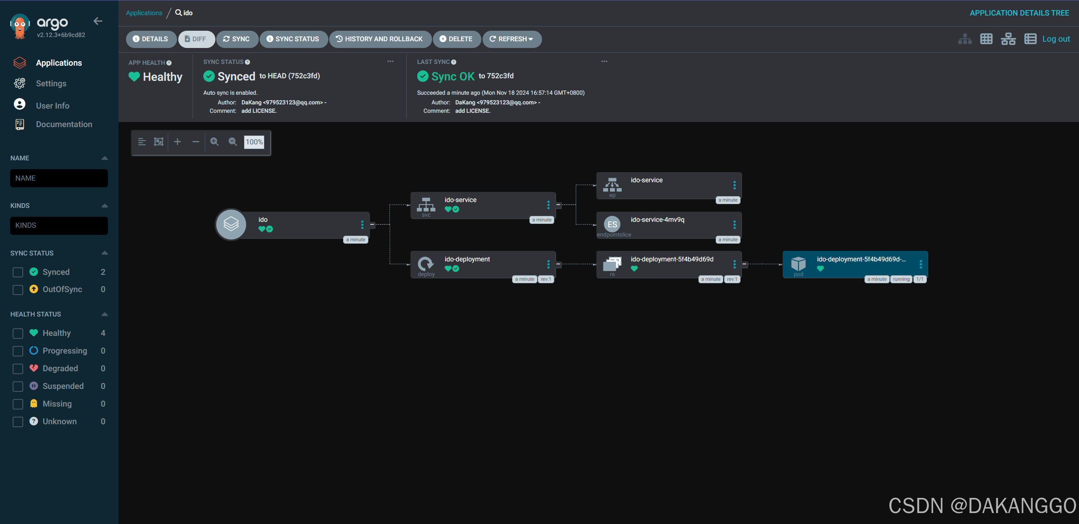Click the zoom in magnifier icon
Image resolution: width=1079 pixels, height=524 pixels.
[x=215, y=142]
